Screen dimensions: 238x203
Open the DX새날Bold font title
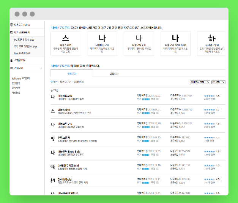tap(65, 179)
